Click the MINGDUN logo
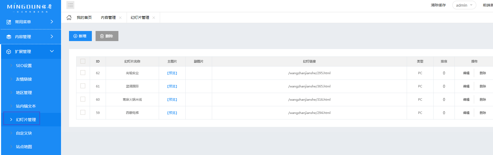493x155 pixels. 29,7
